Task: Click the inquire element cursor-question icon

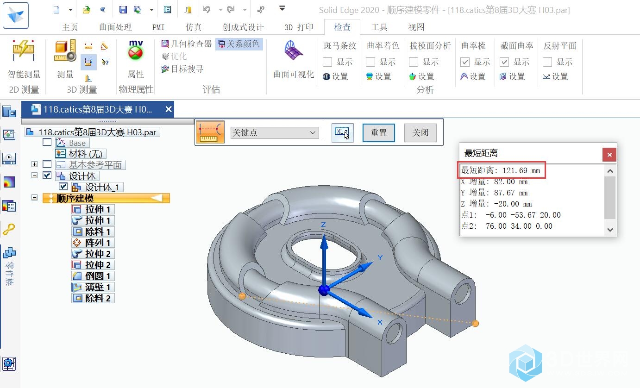Action: pos(105,62)
